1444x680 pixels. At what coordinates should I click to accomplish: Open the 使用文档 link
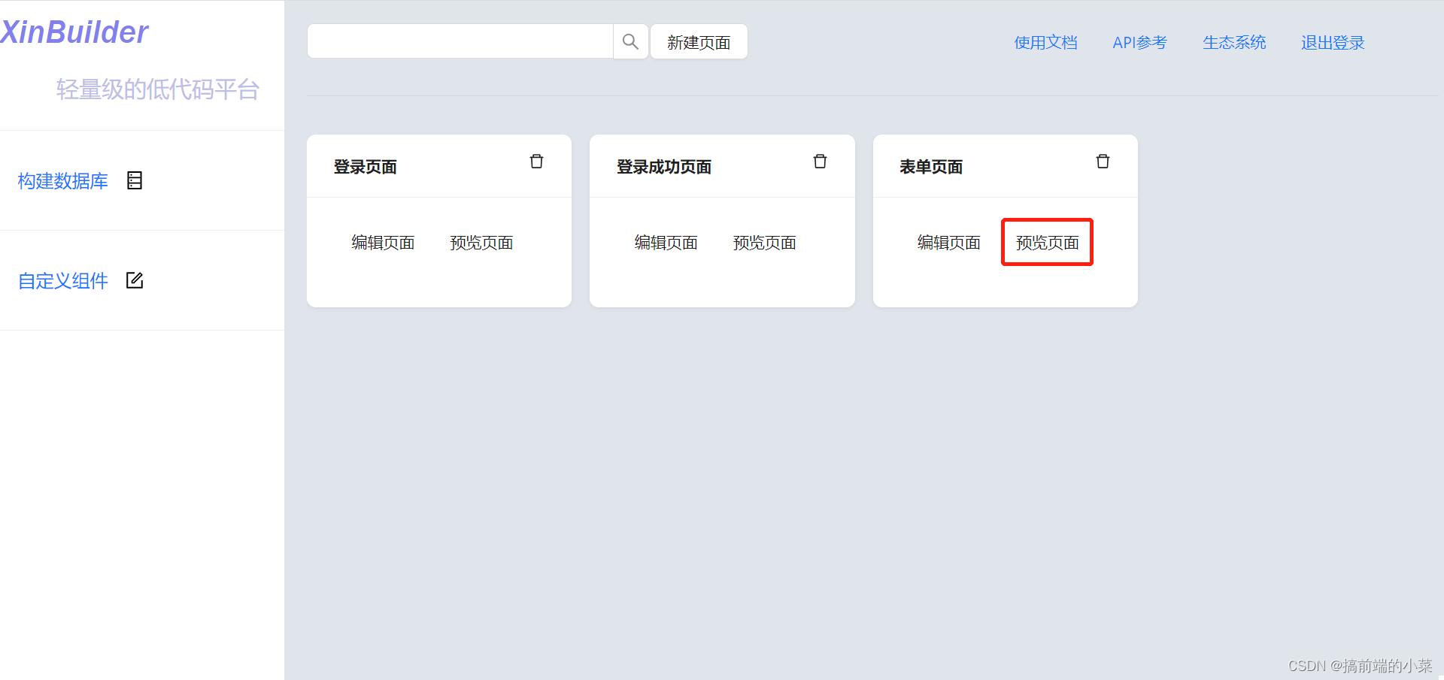tap(1045, 43)
